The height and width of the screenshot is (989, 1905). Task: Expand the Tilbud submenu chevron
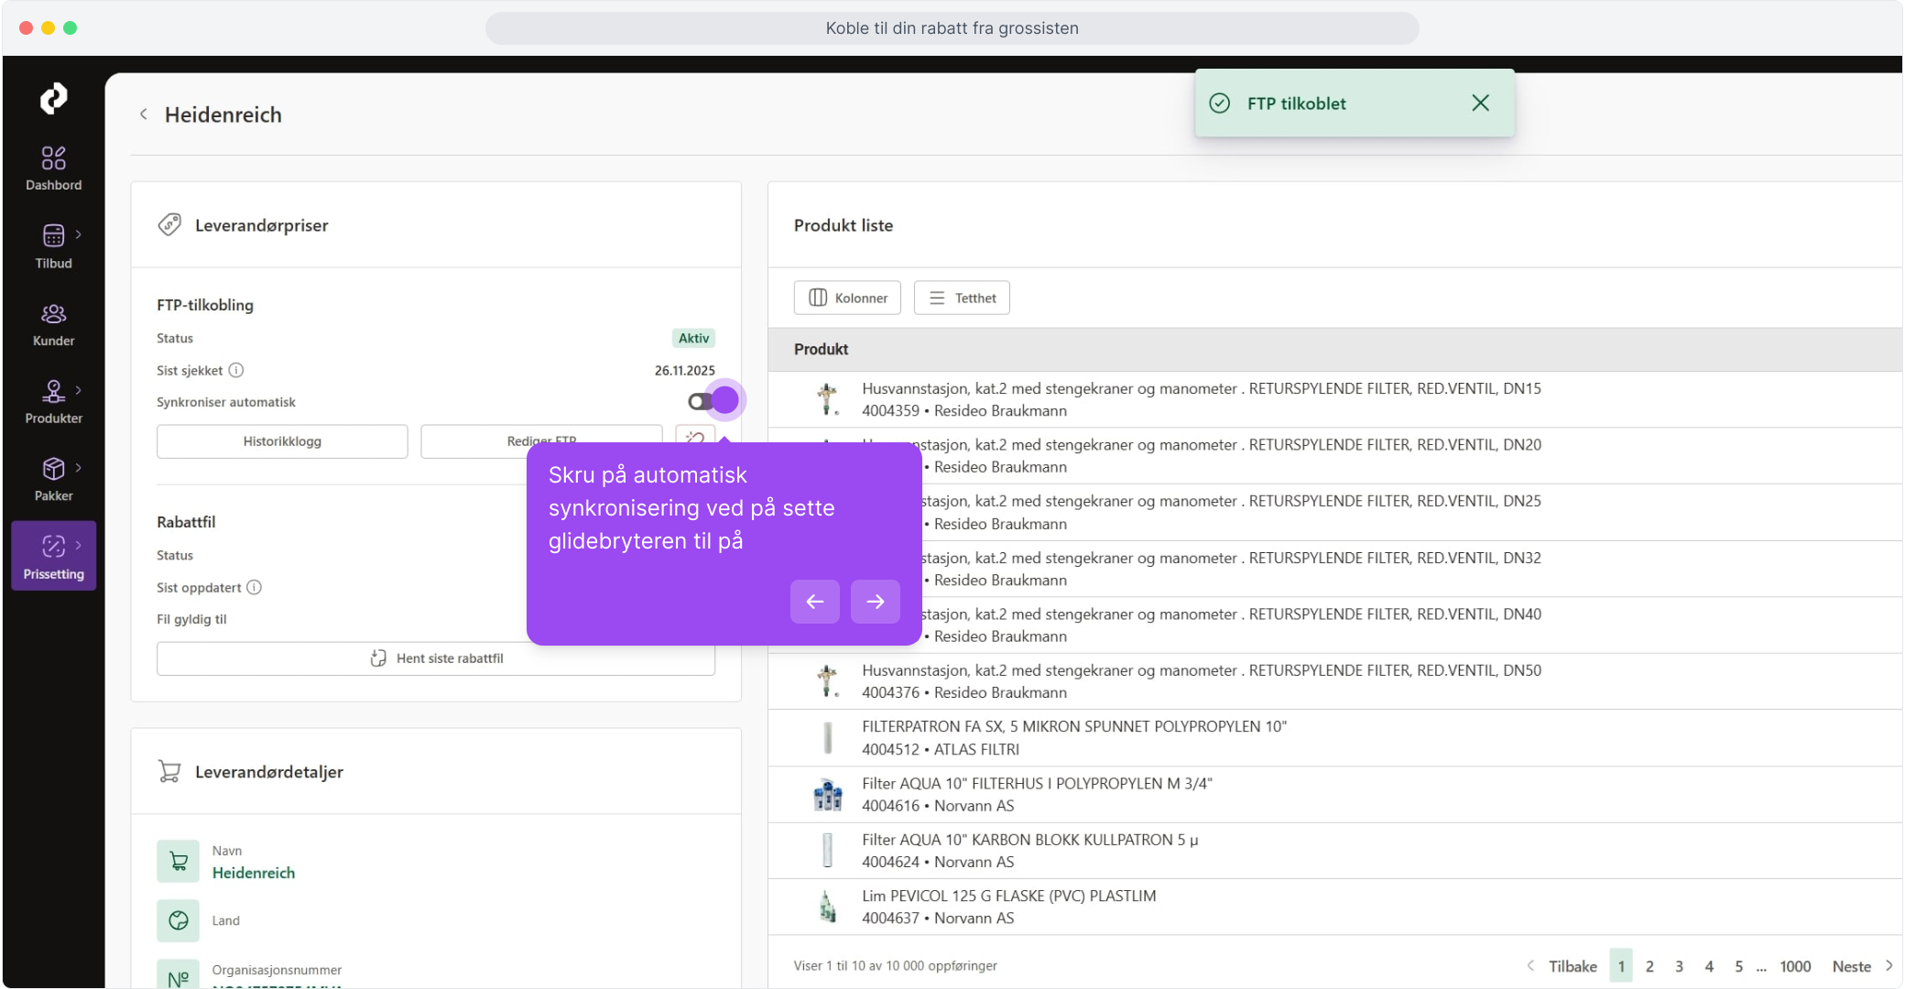click(79, 234)
